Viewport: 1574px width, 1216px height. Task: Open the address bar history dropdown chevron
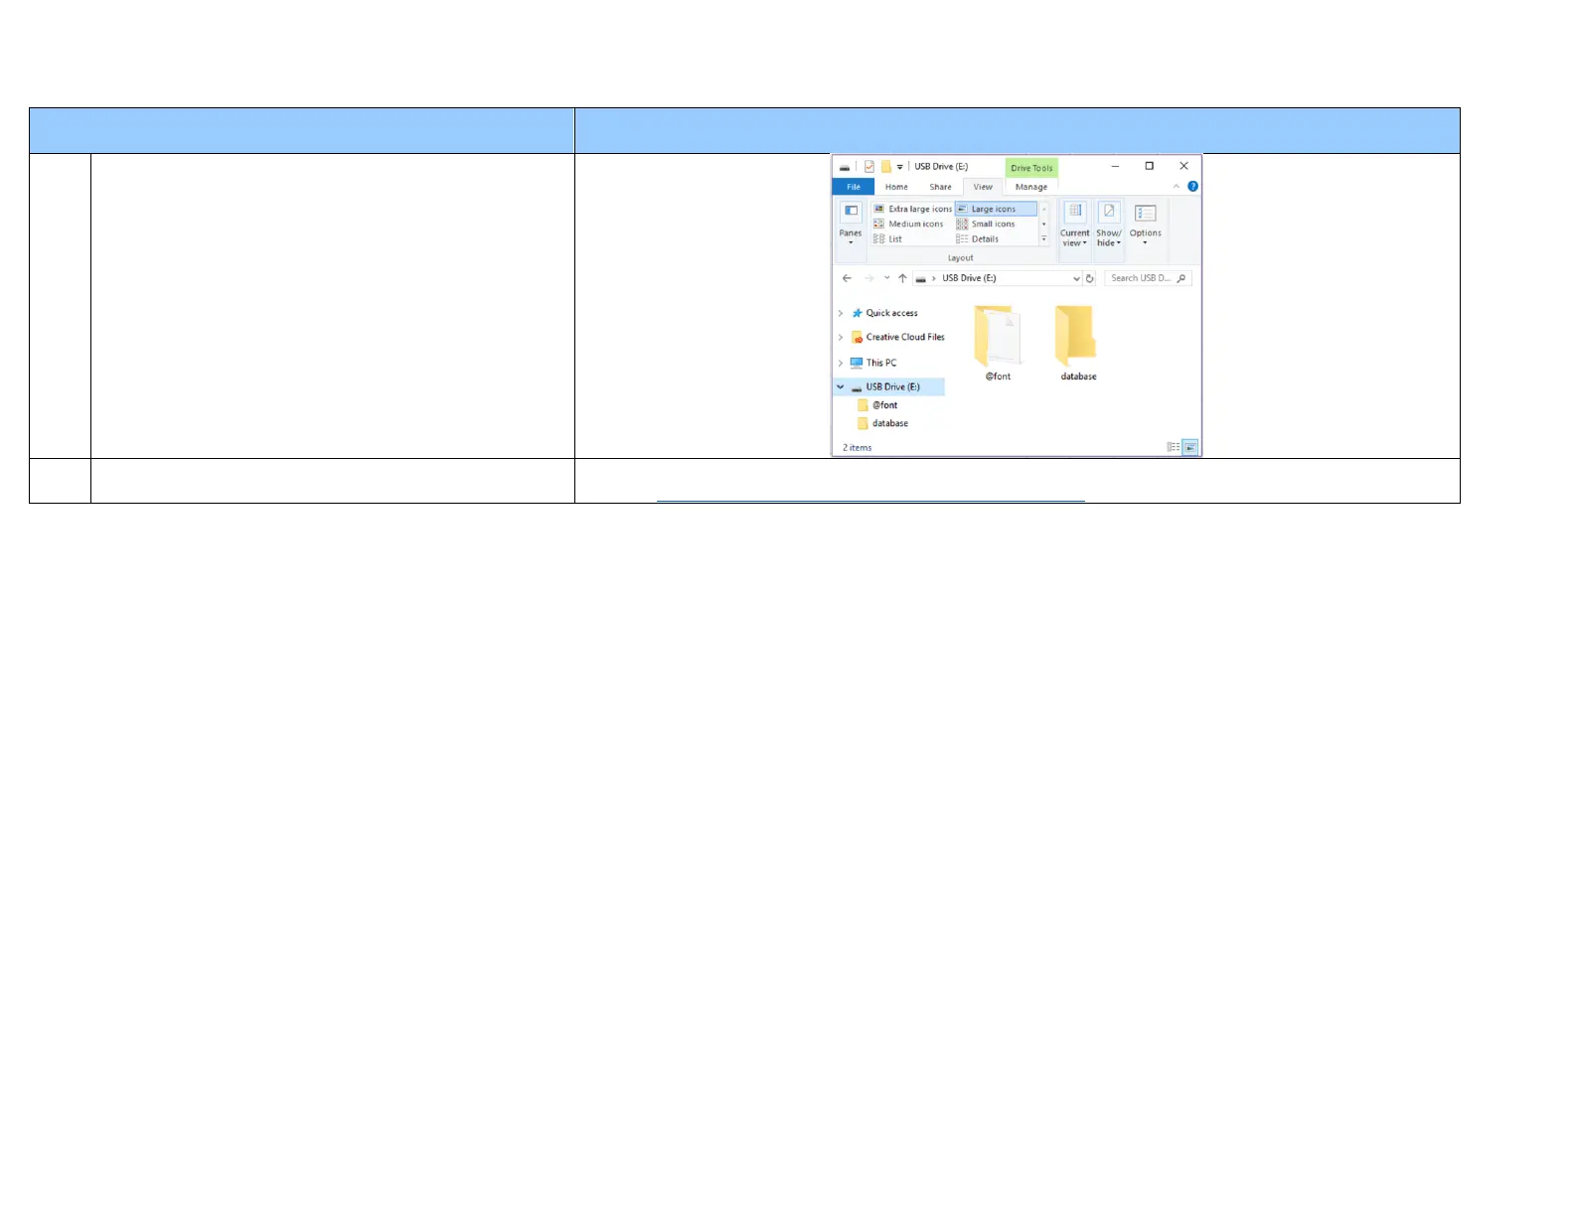pyautogui.click(x=1076, y=279)
